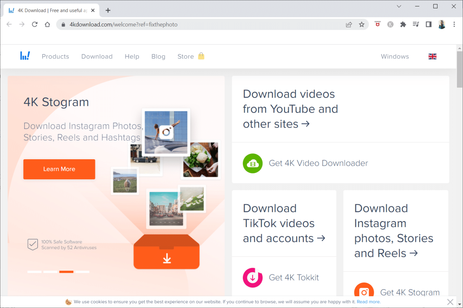Click the orange download box illustration
Viewport: 463px width, 308px height.
point(167,252)
